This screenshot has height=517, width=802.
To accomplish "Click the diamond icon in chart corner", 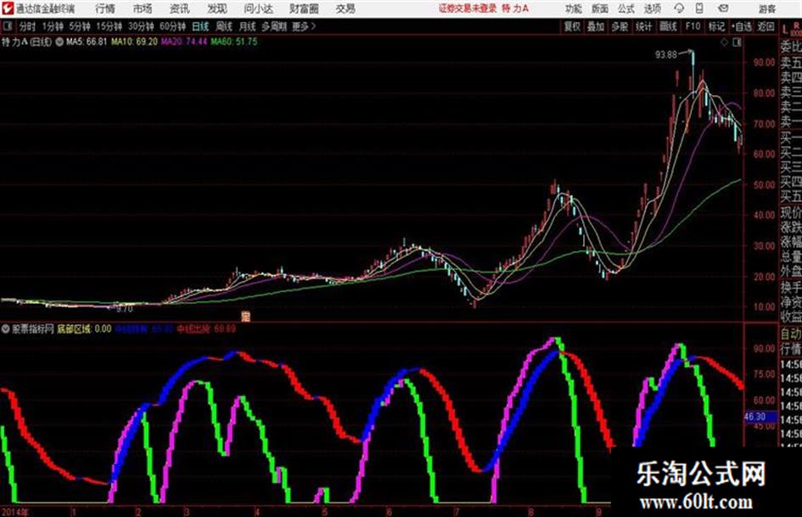I will point(724,42).
